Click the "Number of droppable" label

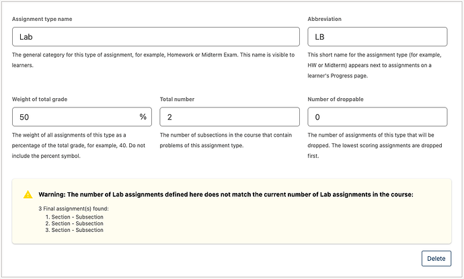(x=336, y=99)
